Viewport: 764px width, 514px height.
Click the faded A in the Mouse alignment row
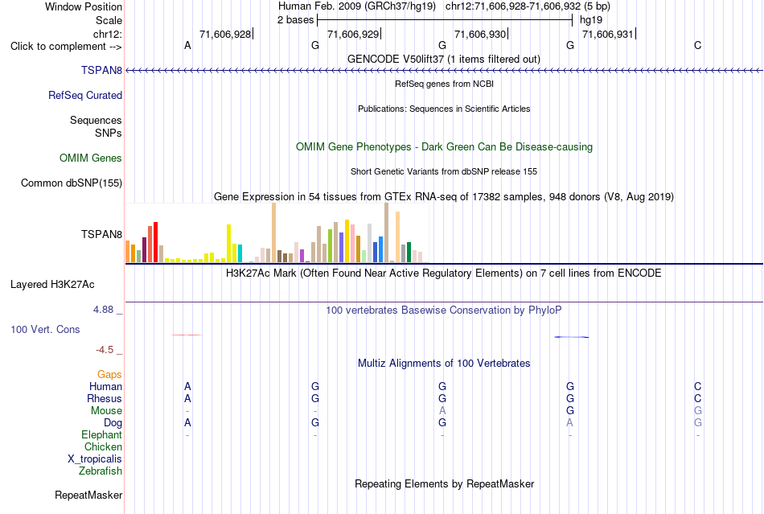[442, 411]
